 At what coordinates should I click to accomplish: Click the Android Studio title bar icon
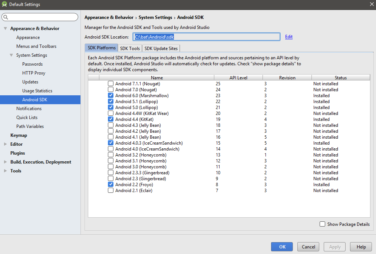pos(4,4)
